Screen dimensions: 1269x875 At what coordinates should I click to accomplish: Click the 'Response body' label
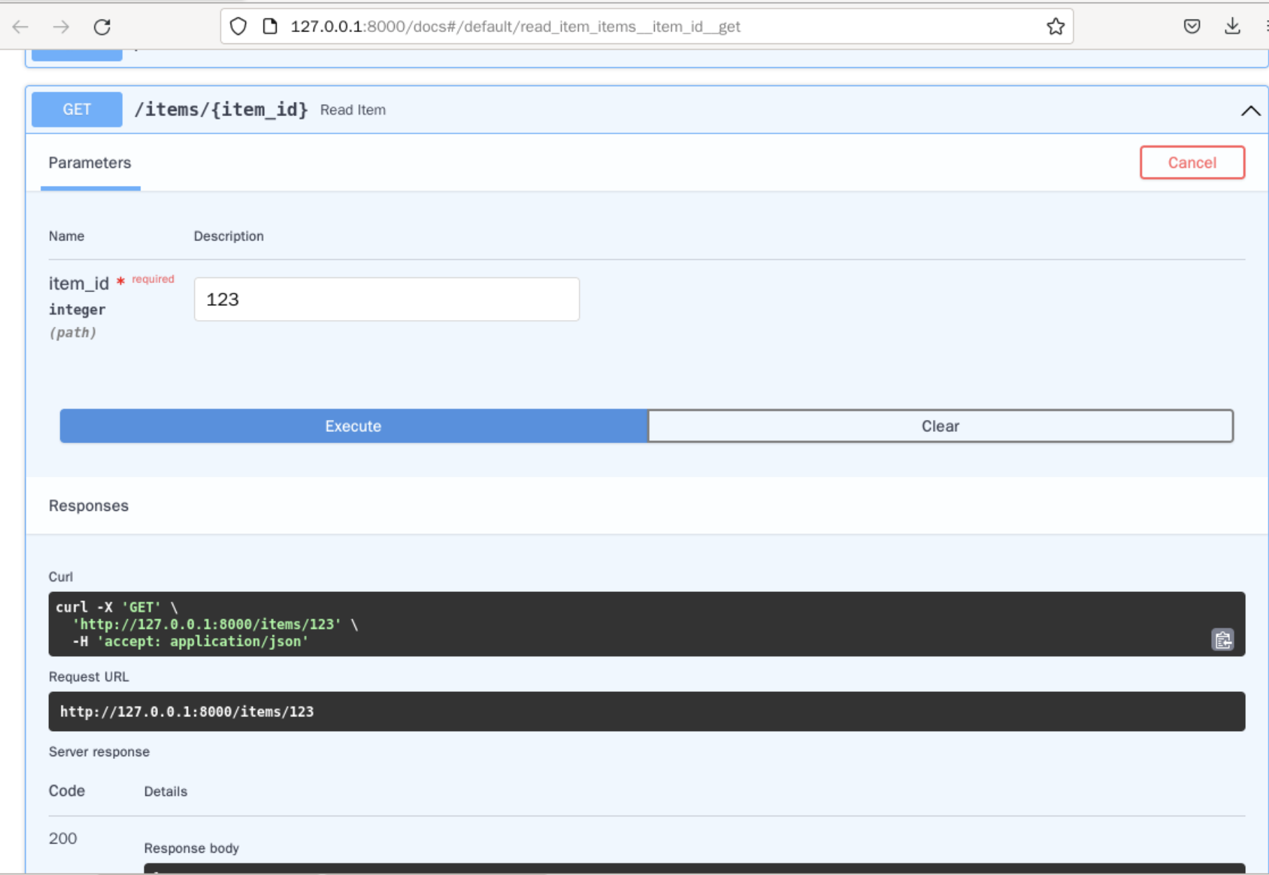point(191,848)
